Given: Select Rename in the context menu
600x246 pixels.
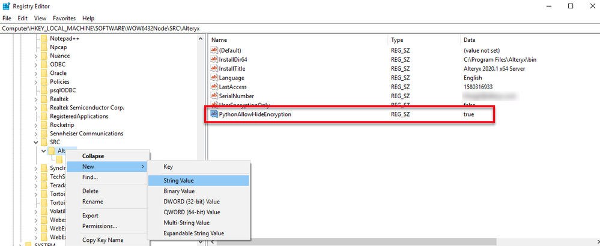Looking at the screenshot, I should pos(108,201).
